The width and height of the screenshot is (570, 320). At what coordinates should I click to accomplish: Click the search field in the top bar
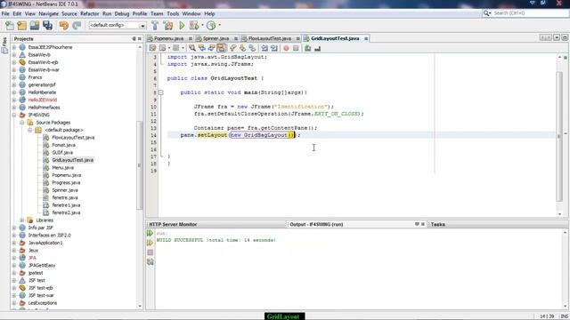pos(525,13)
